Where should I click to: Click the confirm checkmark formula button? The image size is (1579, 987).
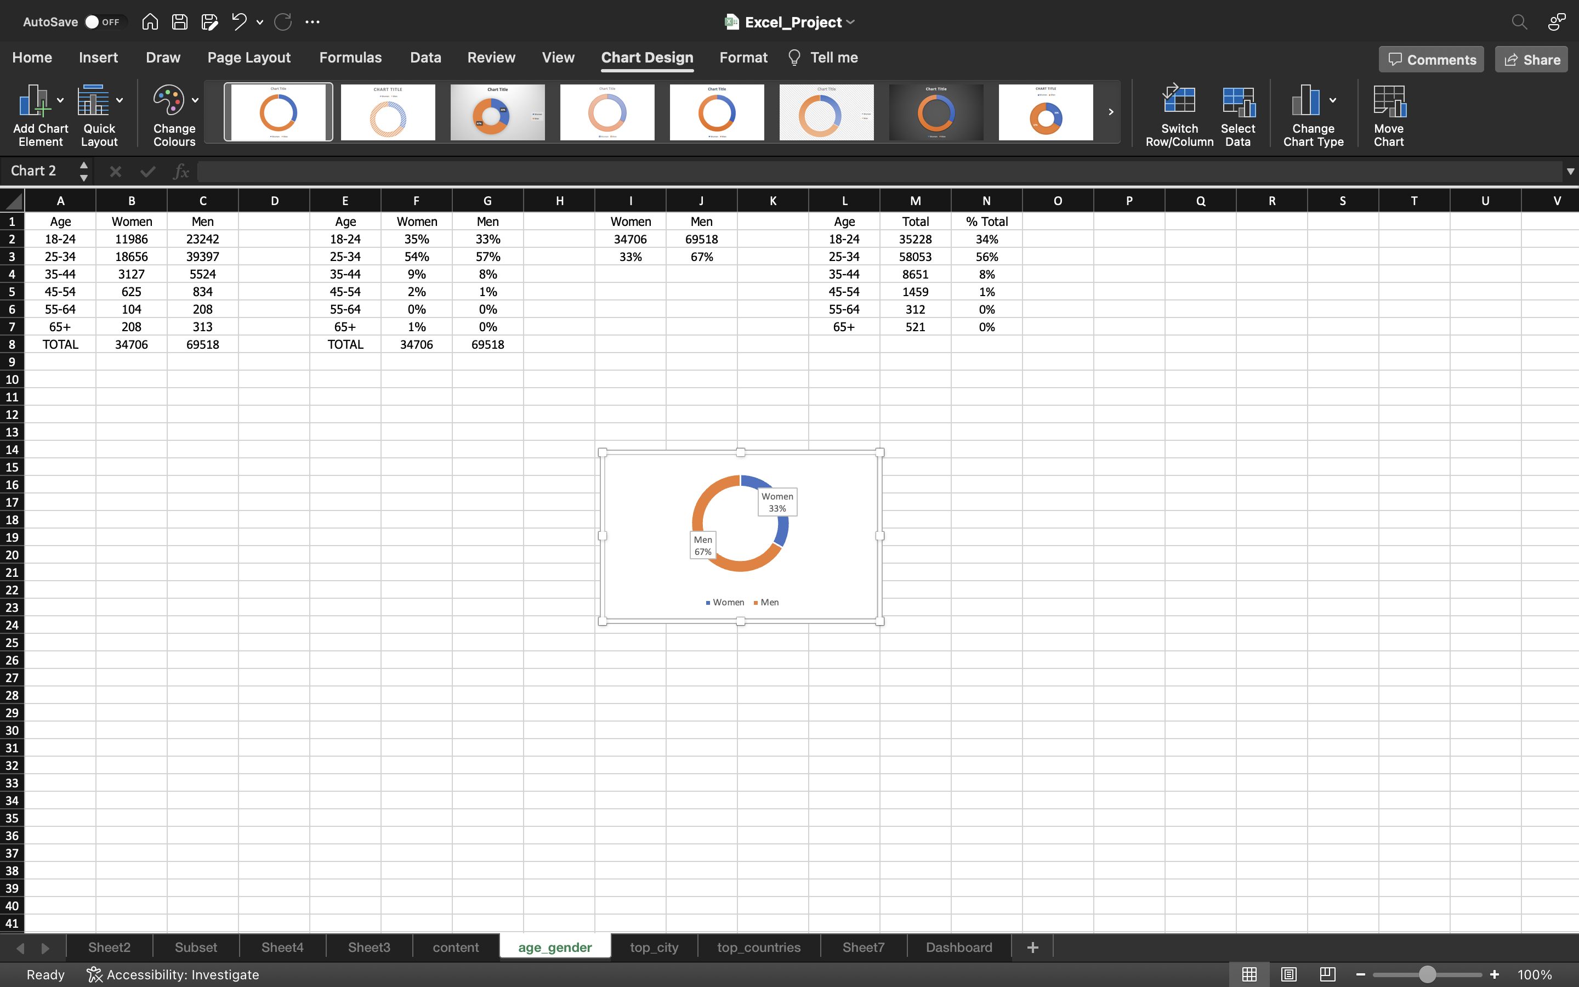(148, 171)
